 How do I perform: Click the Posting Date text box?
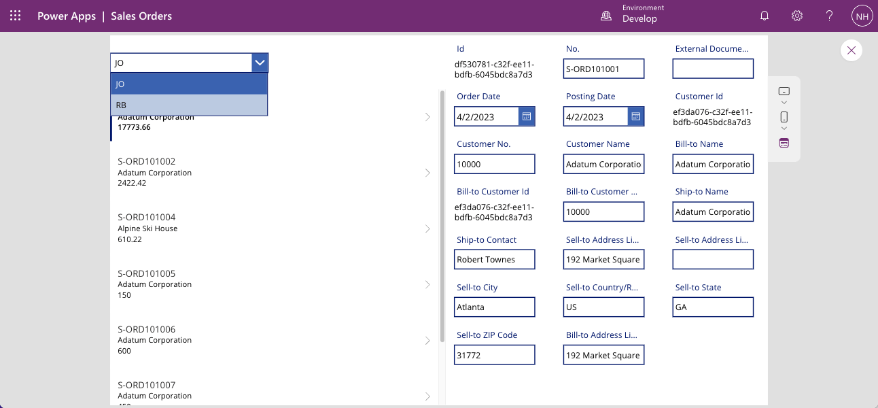point(595,116)
